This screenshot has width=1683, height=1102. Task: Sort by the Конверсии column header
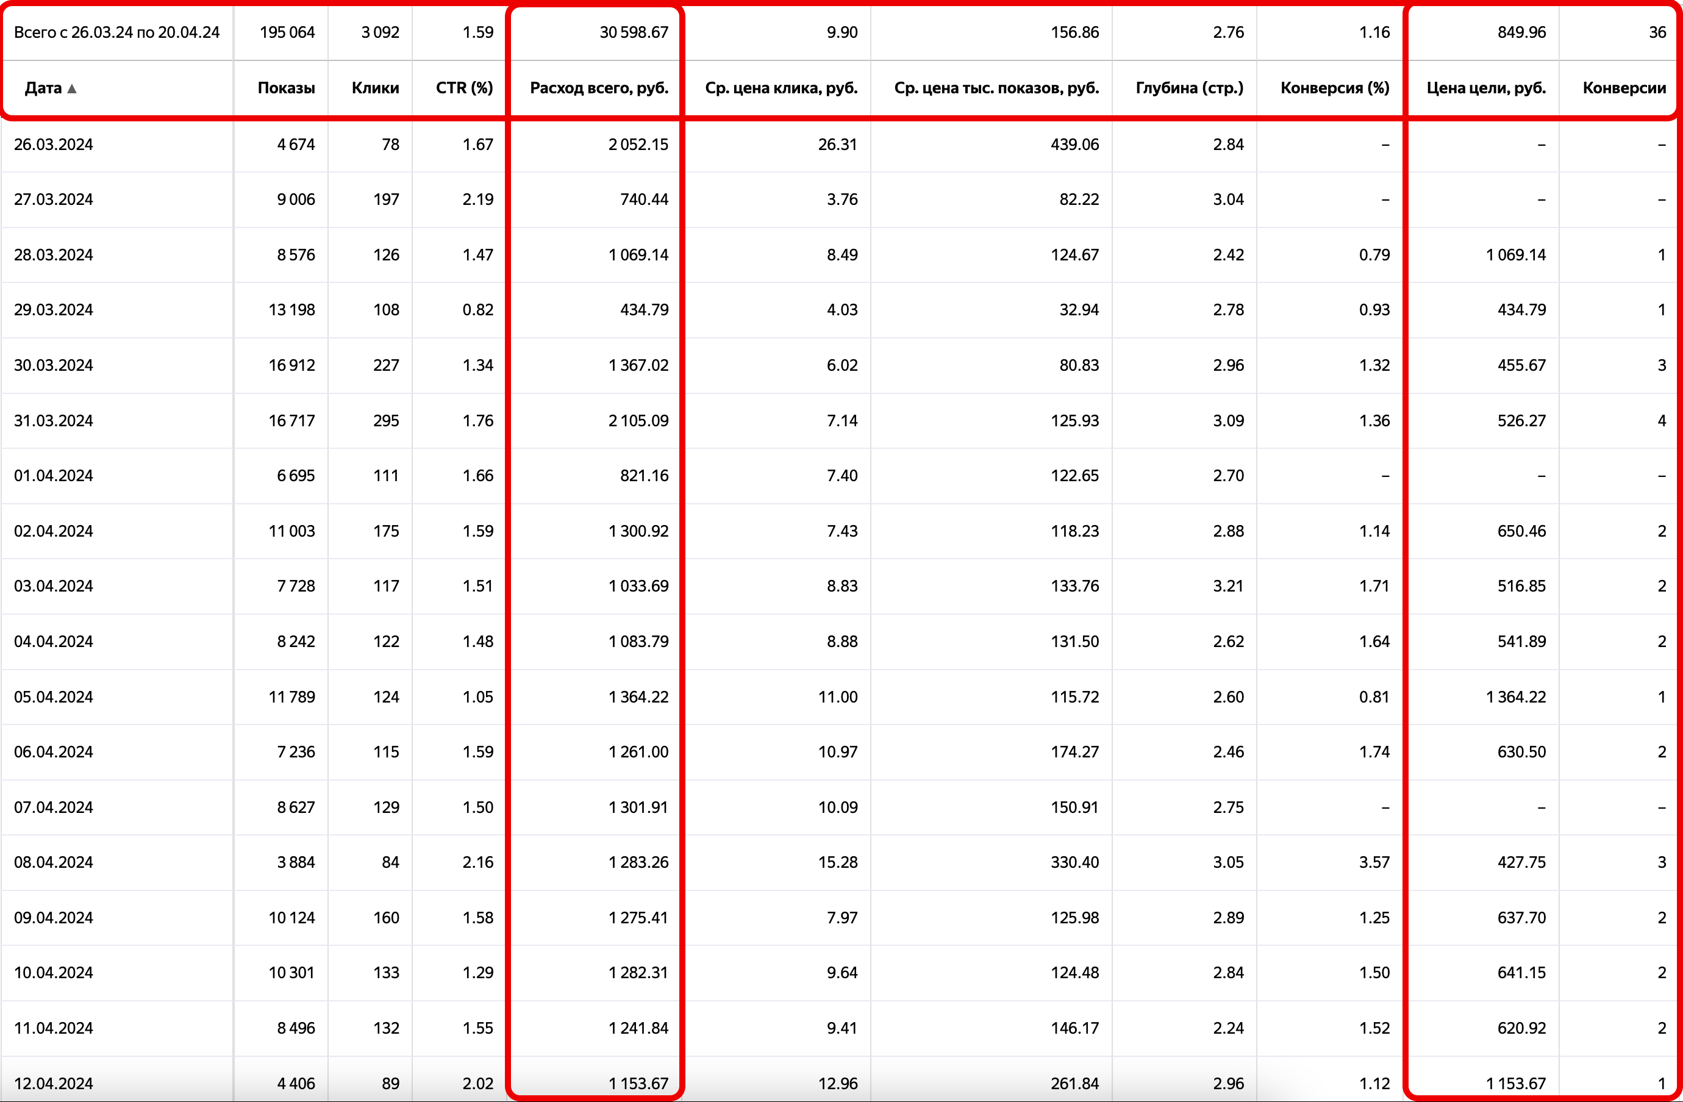[x=1624, y=88]
